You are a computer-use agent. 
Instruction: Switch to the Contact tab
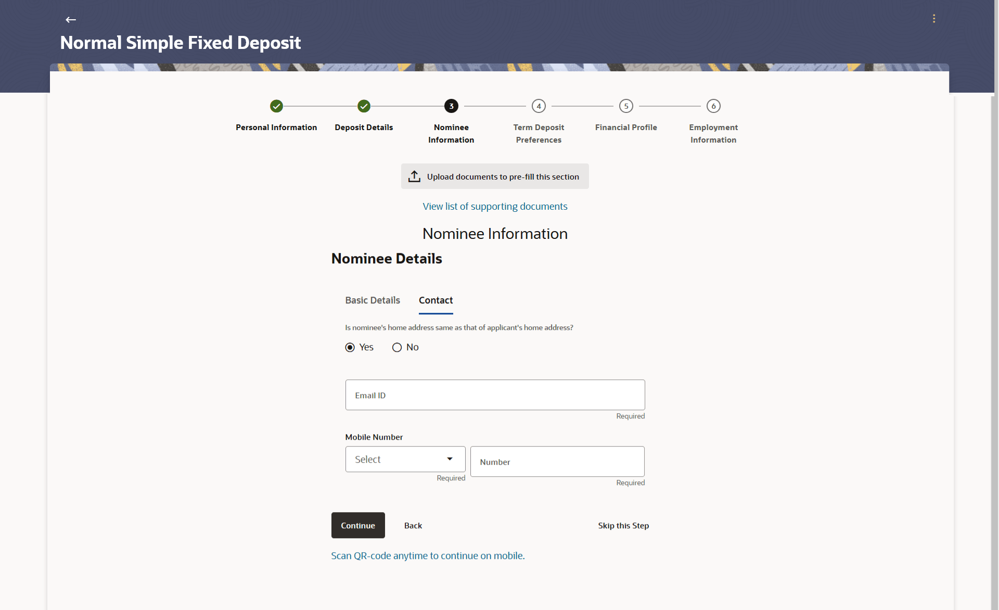pyautogui.click(x=436, y=300)
